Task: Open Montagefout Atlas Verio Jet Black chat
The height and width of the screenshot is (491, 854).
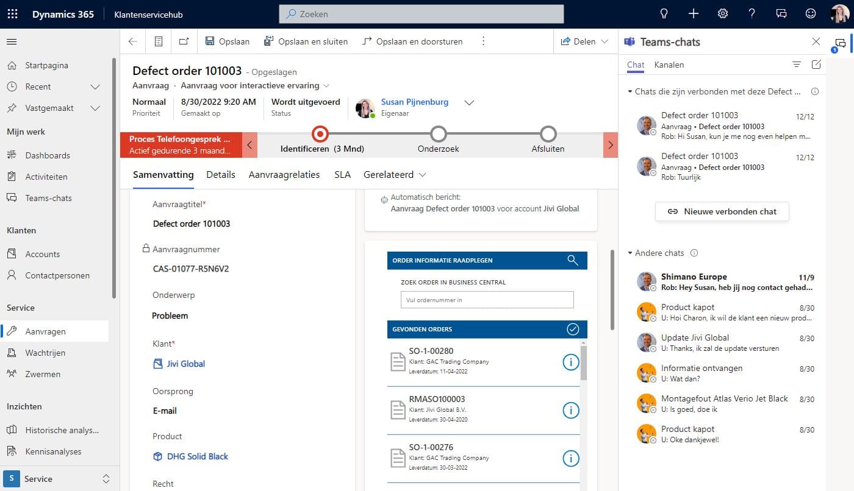Action: [x=725, y=404]
